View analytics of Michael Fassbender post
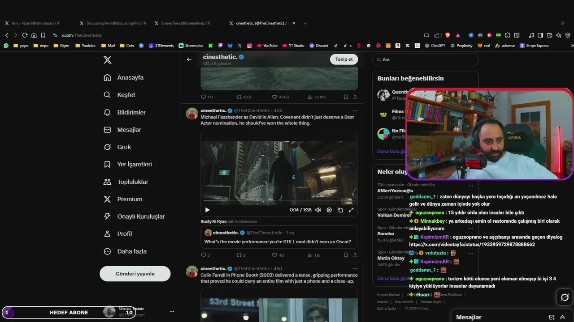Image resolution: width=574 pixels, height=322 pixels. click(x=313, y=255)
